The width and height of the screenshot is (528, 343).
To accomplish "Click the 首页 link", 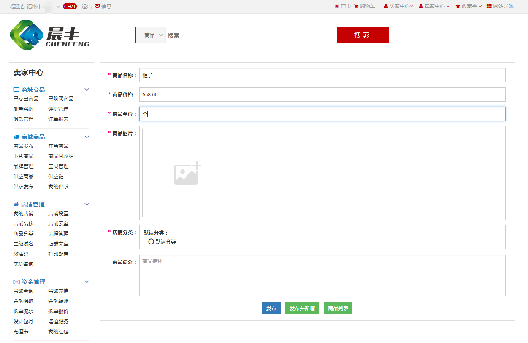I will [346, 6].
